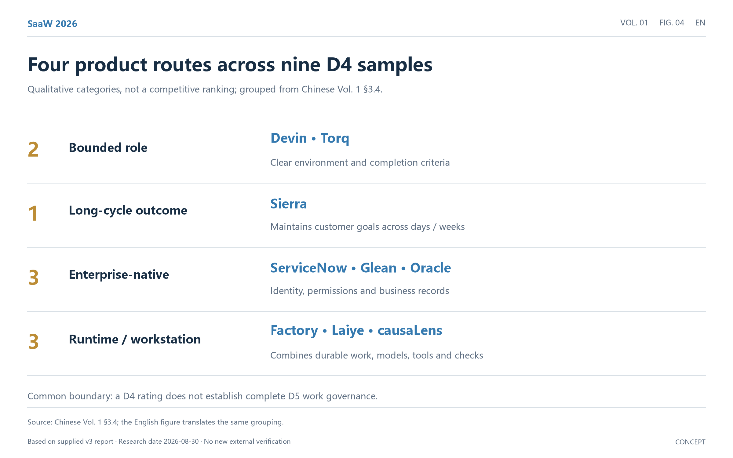Click the count '2' beside Bounded role
The height and width of the screenshot is (458, 733).
[x=33, y=150]
